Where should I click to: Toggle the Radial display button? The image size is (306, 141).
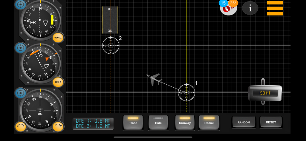point(209,122)
